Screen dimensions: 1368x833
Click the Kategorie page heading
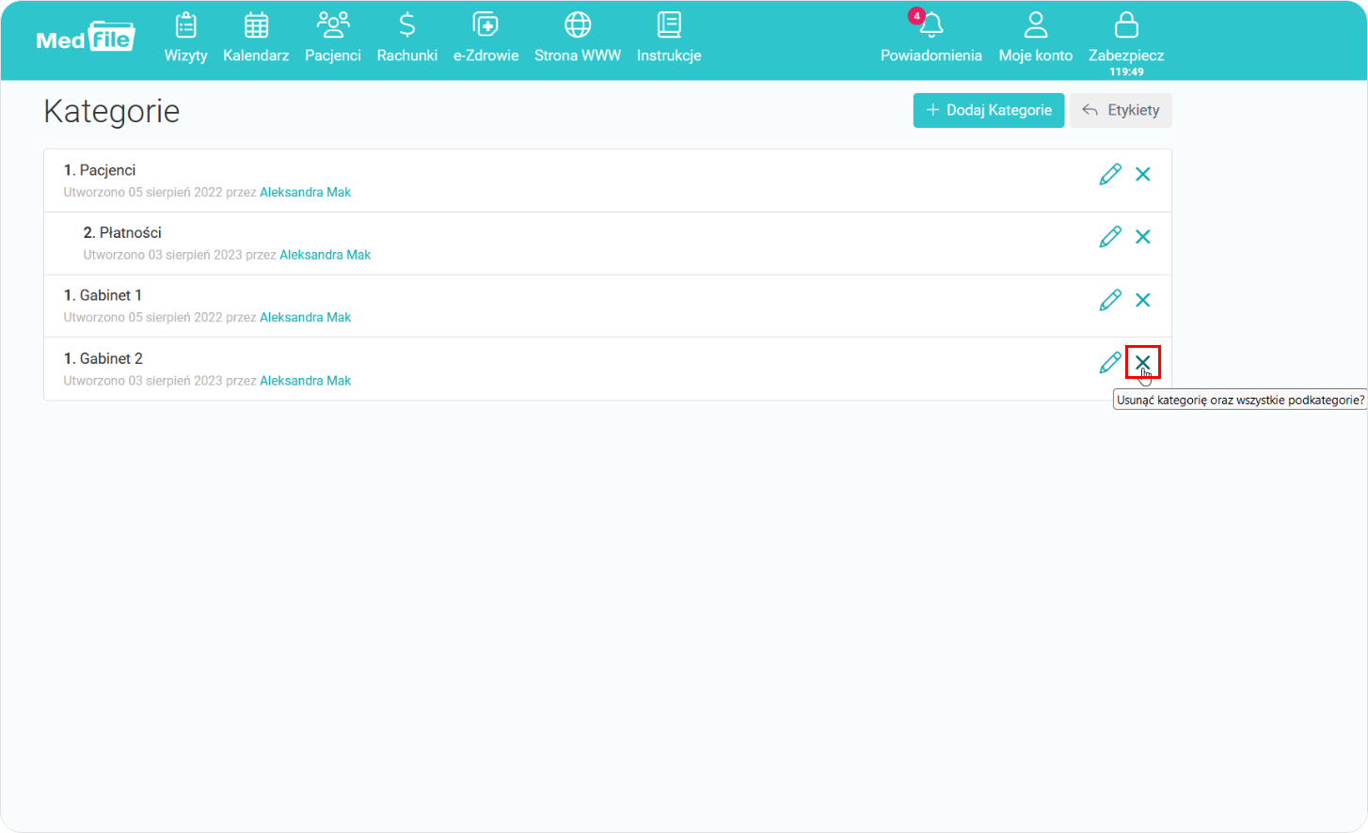112,111
